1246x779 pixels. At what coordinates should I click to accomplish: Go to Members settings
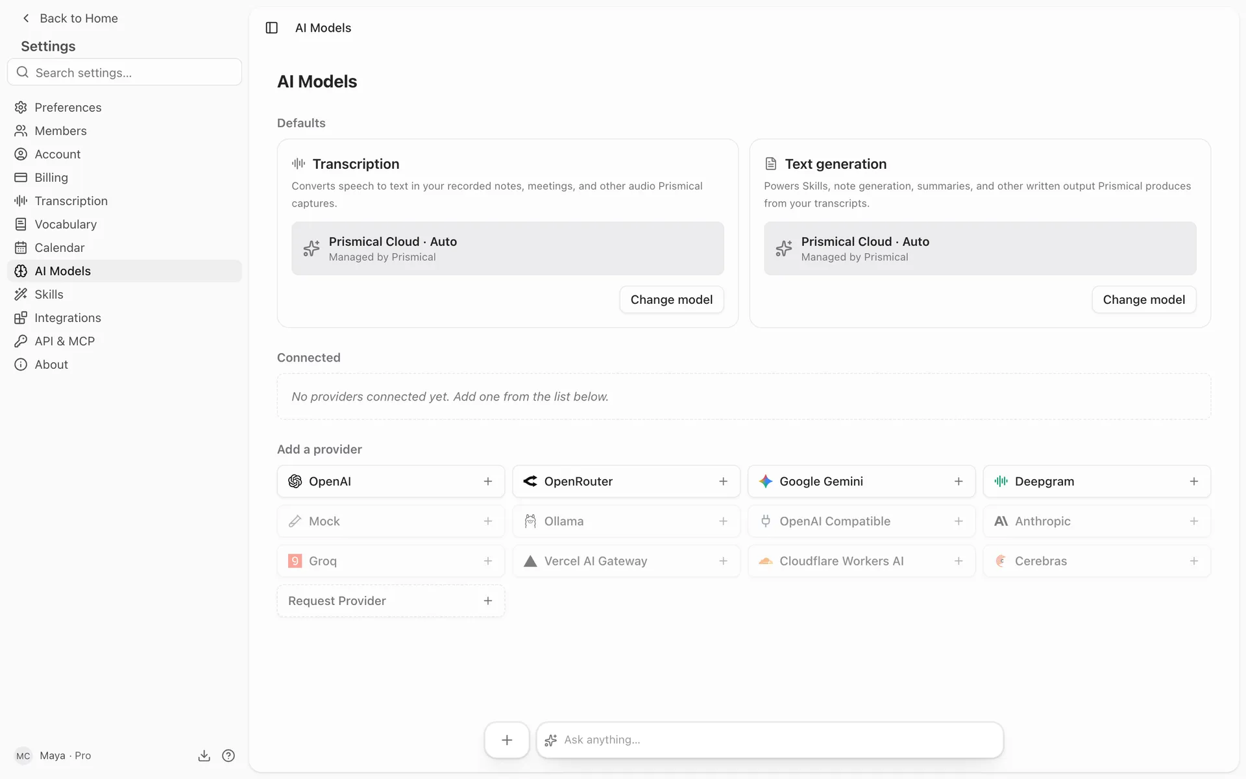(125, 130)
